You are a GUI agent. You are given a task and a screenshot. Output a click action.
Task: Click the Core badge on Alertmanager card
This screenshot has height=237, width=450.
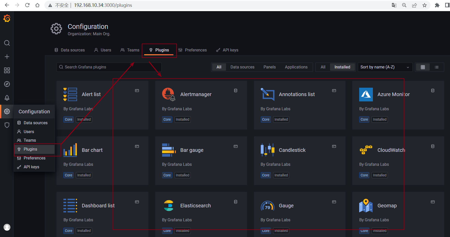pos(167,119)
